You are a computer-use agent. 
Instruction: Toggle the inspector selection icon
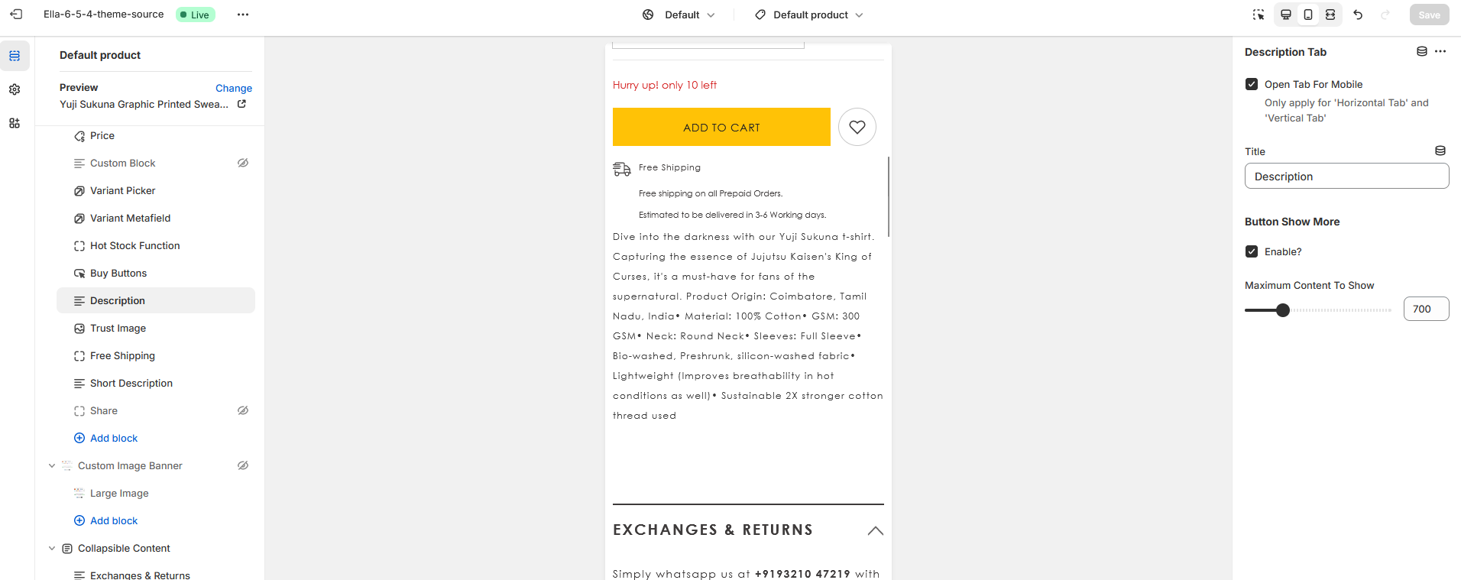pos(1259,15)
